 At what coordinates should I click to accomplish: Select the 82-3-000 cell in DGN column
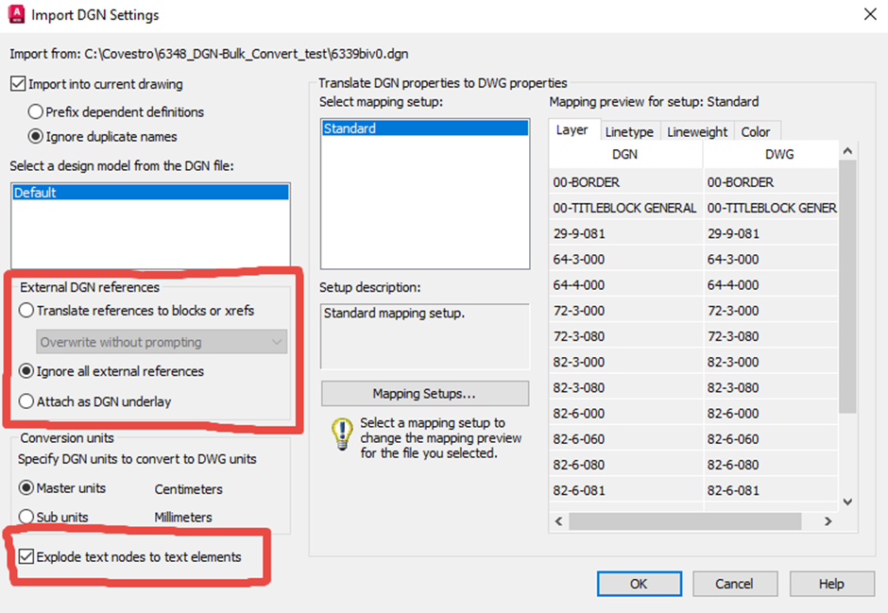pos(625,362)
